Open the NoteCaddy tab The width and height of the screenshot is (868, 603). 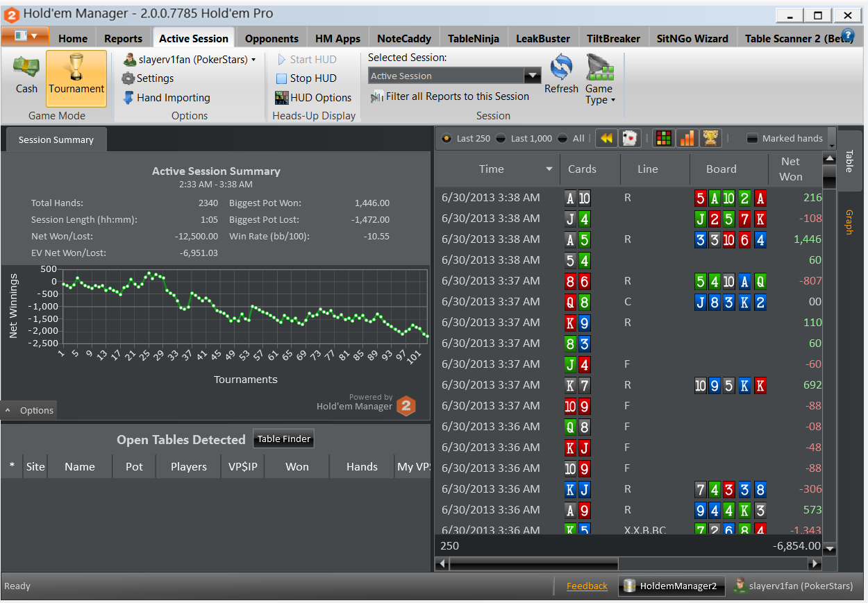[x=404, y=38]
